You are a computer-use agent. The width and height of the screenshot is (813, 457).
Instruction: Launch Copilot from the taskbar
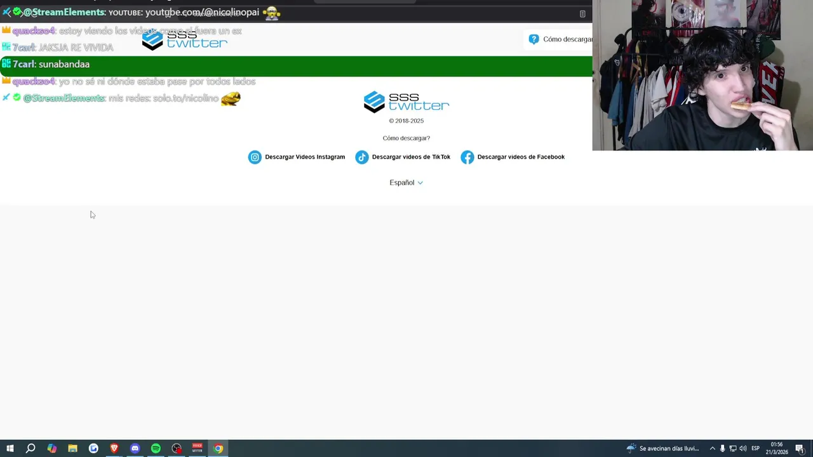click(x=51, y=448)
